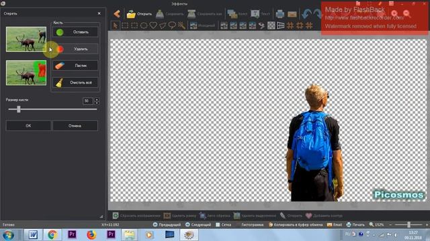Click the brush size value field

tap(88, 101)
